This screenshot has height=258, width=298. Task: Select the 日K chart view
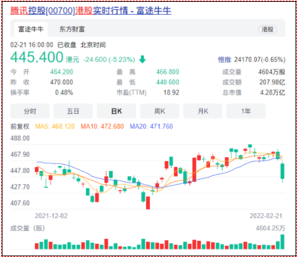(116, 111)
